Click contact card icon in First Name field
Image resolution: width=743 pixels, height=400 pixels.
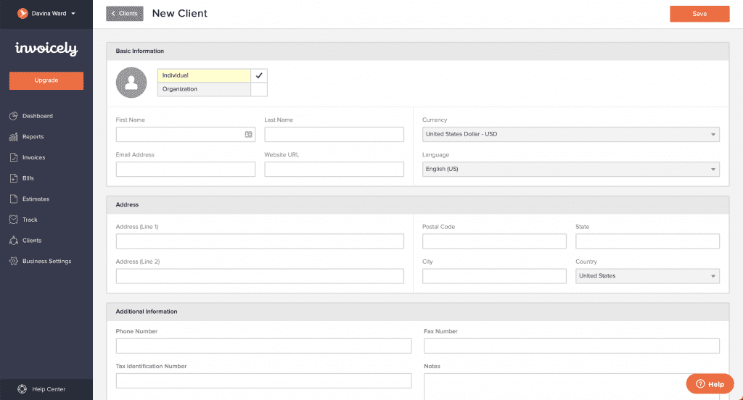(248, 135)
